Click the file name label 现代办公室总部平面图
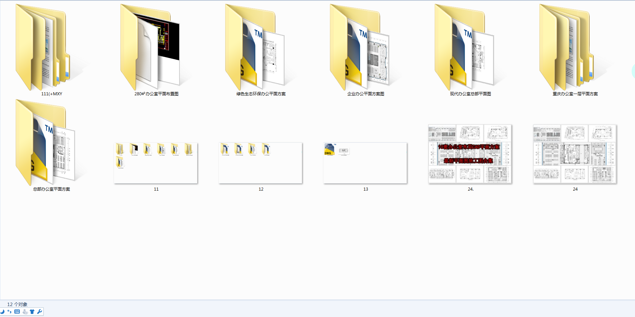635x317 pixels. pos(471,94)
